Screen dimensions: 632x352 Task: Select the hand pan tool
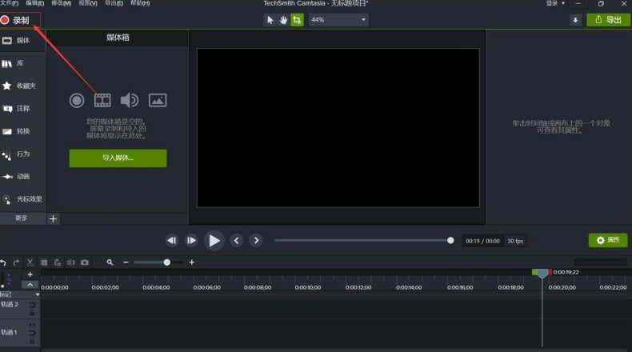[x=283, y=20]
